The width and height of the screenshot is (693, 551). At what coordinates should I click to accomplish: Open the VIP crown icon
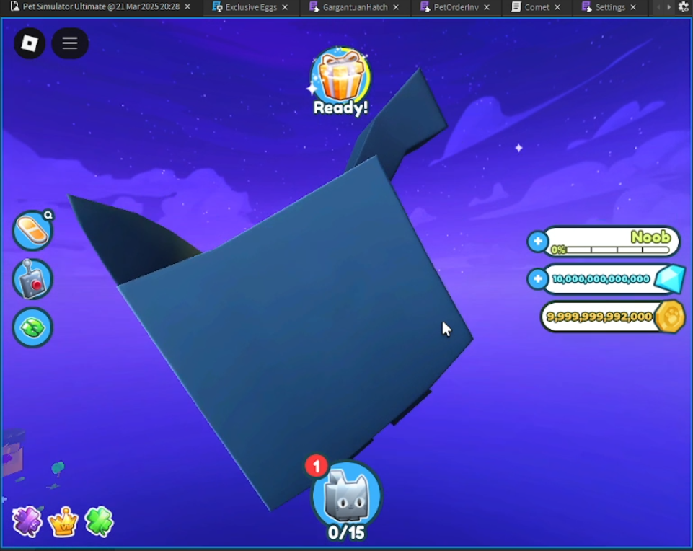pos(63,521)
